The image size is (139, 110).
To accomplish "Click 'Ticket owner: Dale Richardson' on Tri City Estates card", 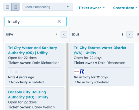I will [x=99, y=63].
